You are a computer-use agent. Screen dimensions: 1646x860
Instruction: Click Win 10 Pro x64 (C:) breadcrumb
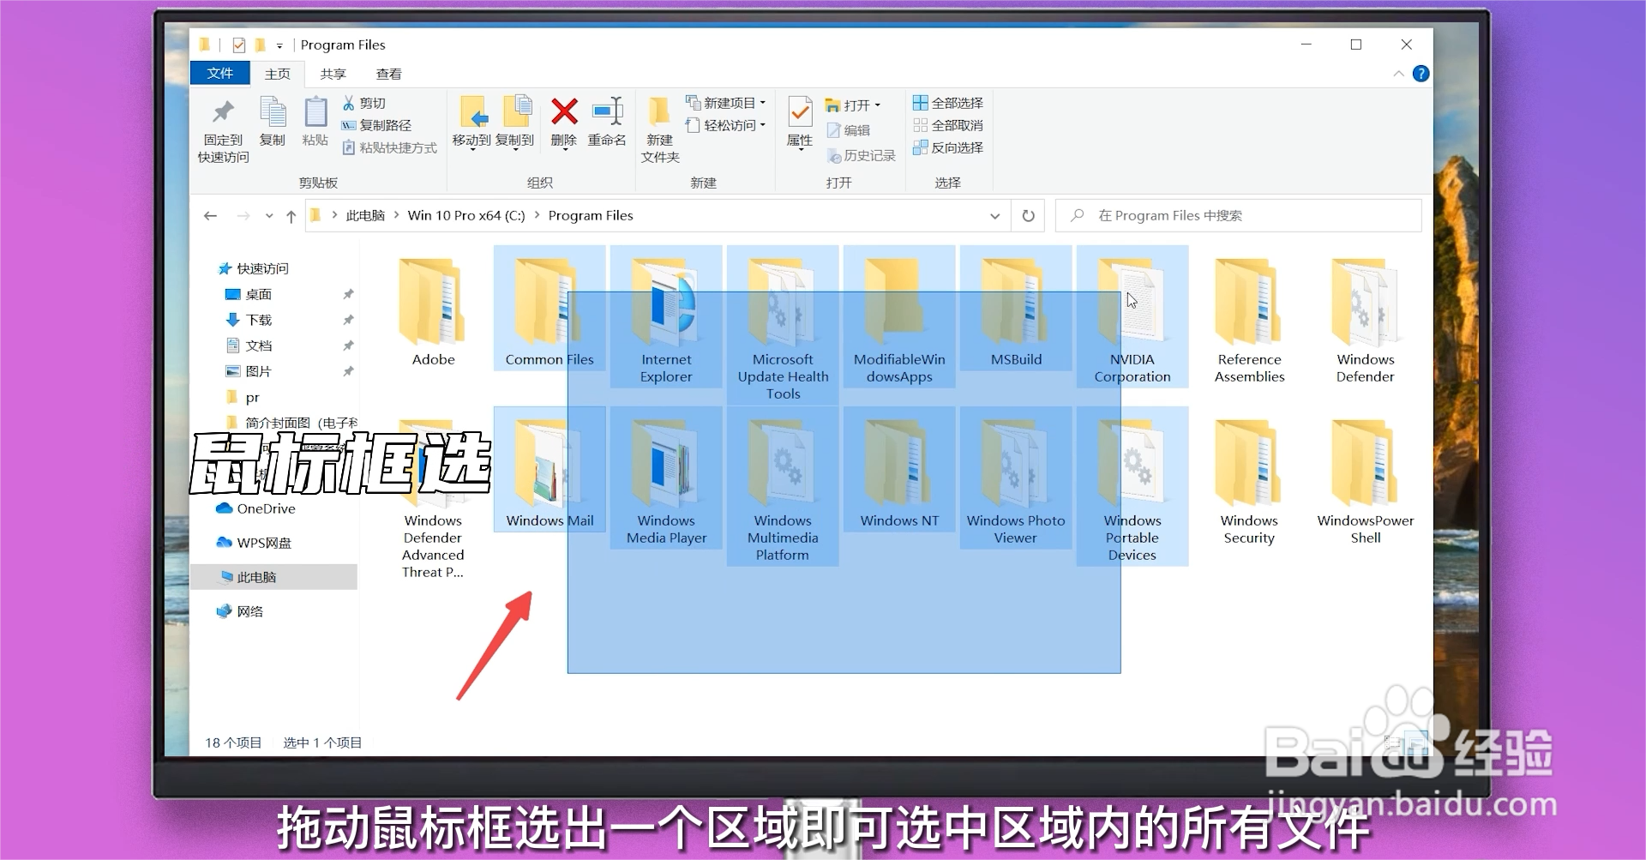(x=466, y=216)
